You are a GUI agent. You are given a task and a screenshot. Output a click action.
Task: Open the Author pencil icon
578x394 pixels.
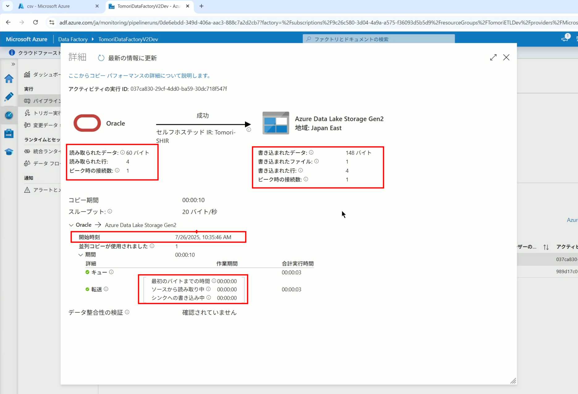pos(9,97)
